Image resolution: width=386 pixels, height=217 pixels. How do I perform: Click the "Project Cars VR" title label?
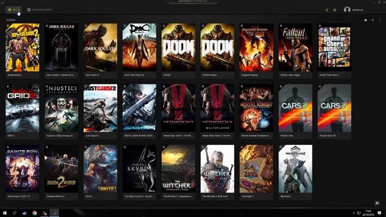[327, 136]
